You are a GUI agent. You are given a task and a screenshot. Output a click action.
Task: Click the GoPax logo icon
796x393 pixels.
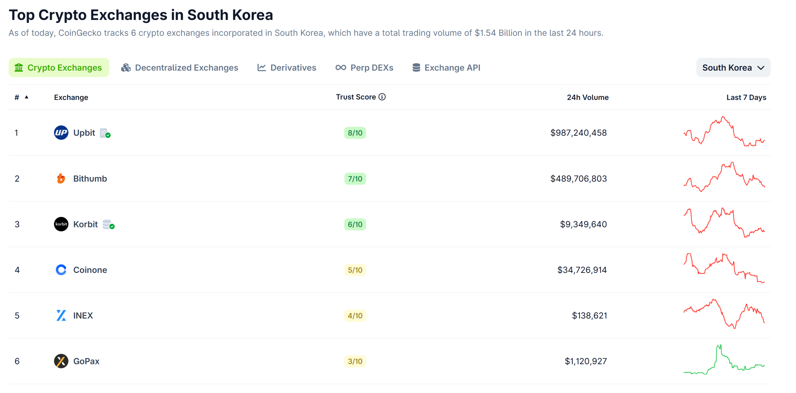coord(61,361)
